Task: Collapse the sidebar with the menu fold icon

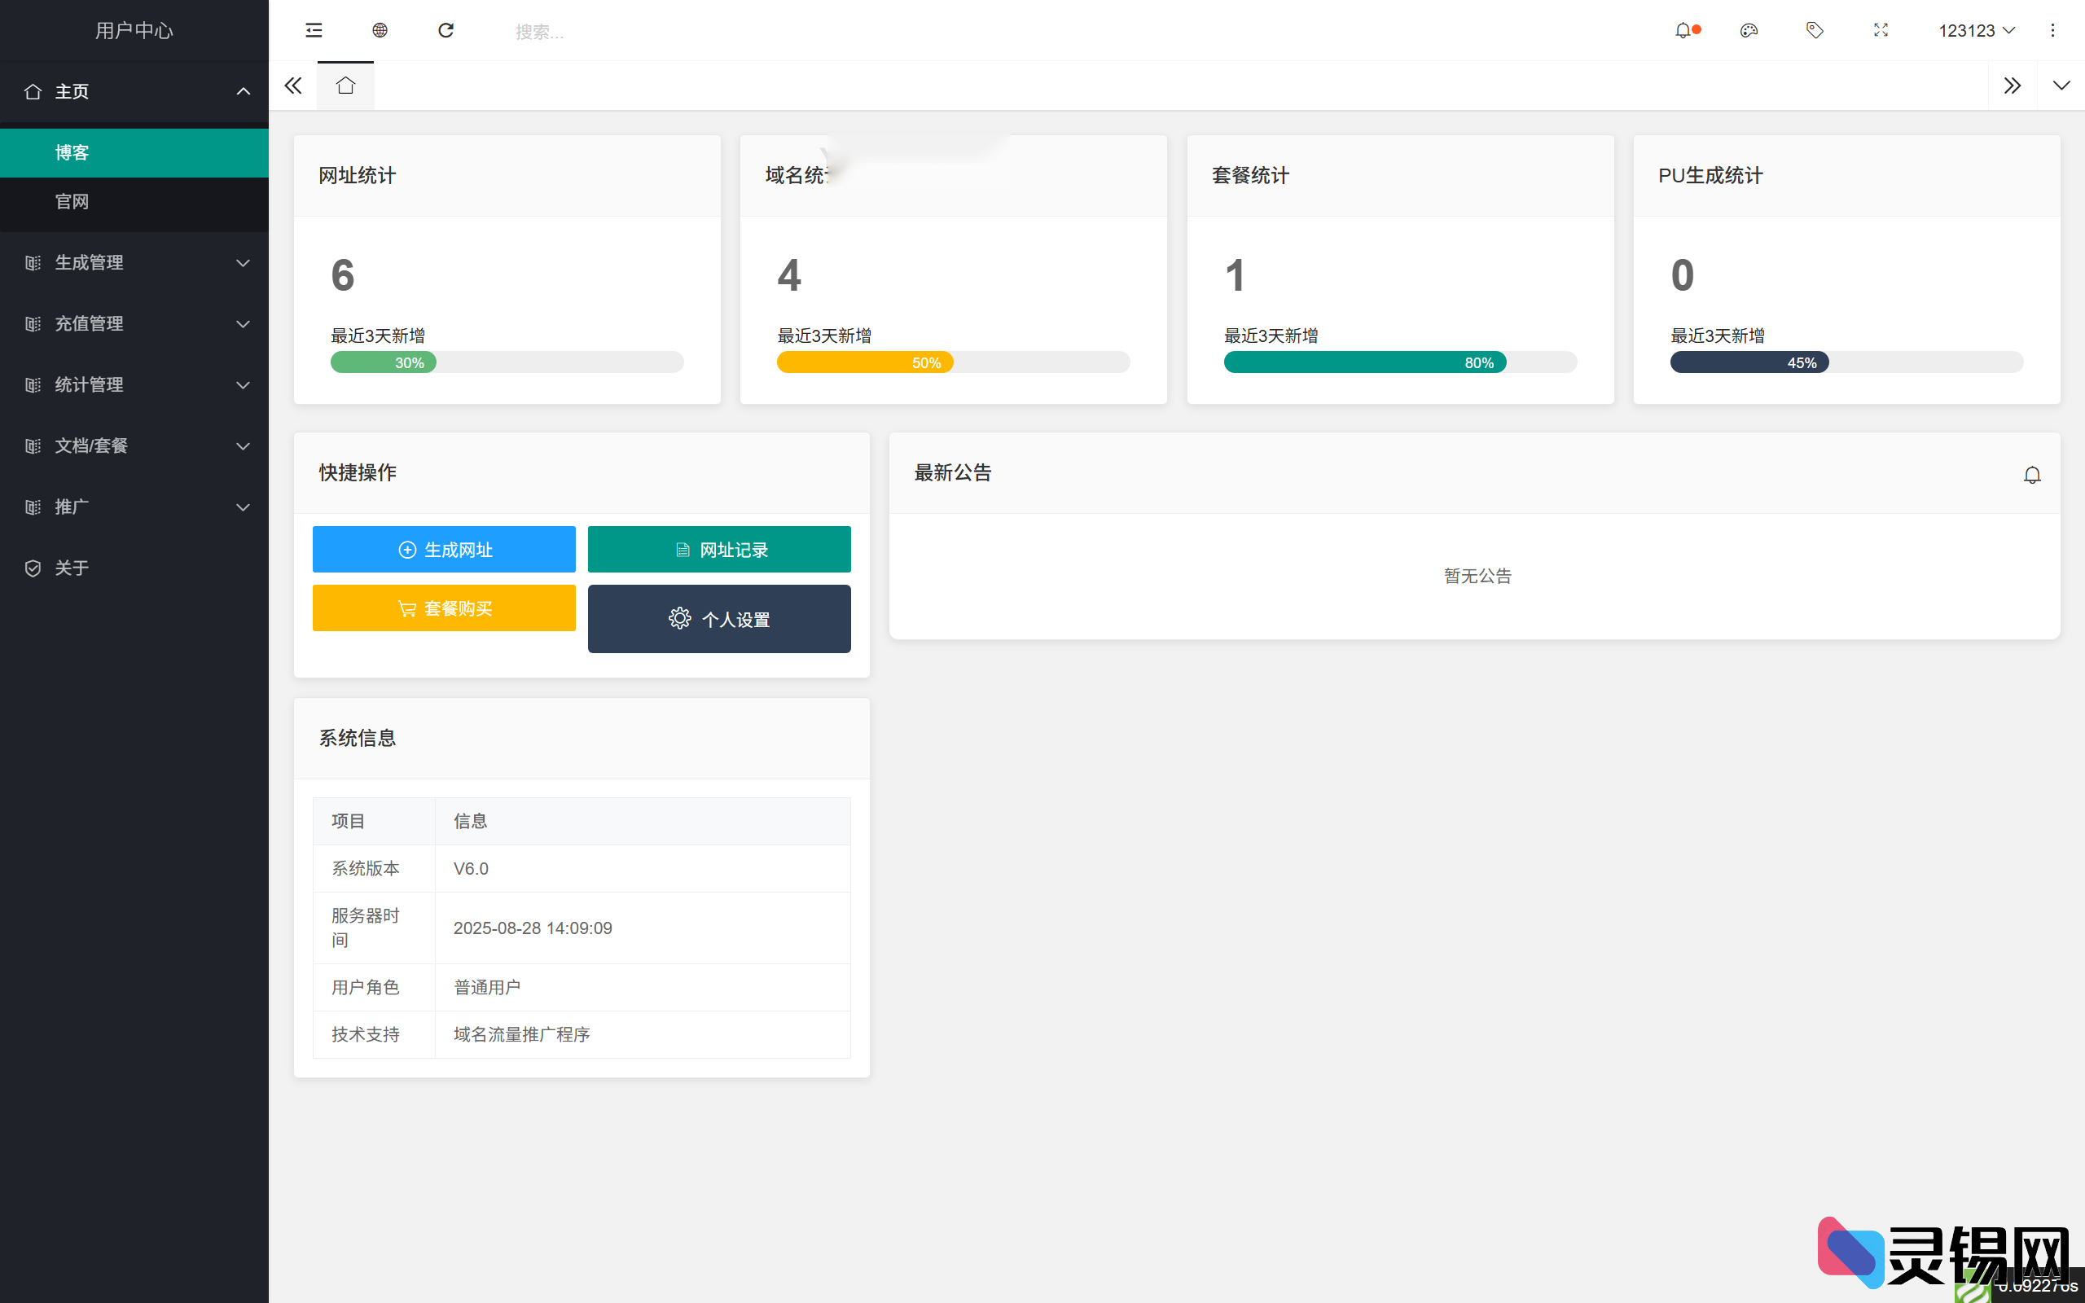Action: tap(314, 30)
